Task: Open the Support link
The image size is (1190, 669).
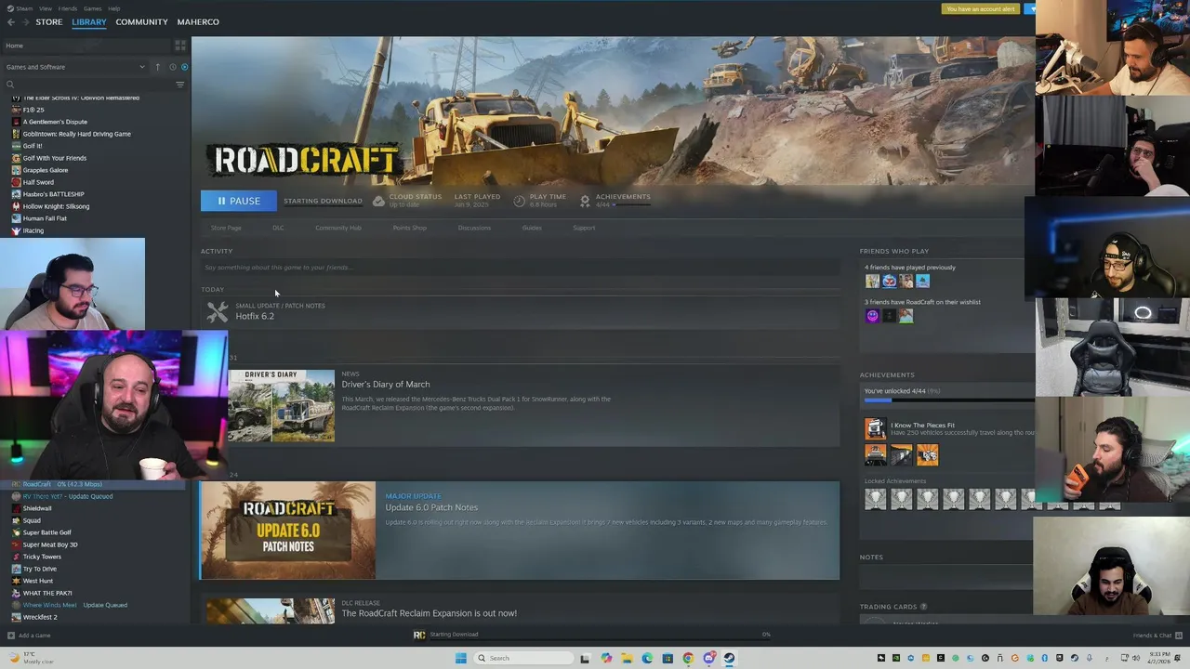Action: click(584, 228)
